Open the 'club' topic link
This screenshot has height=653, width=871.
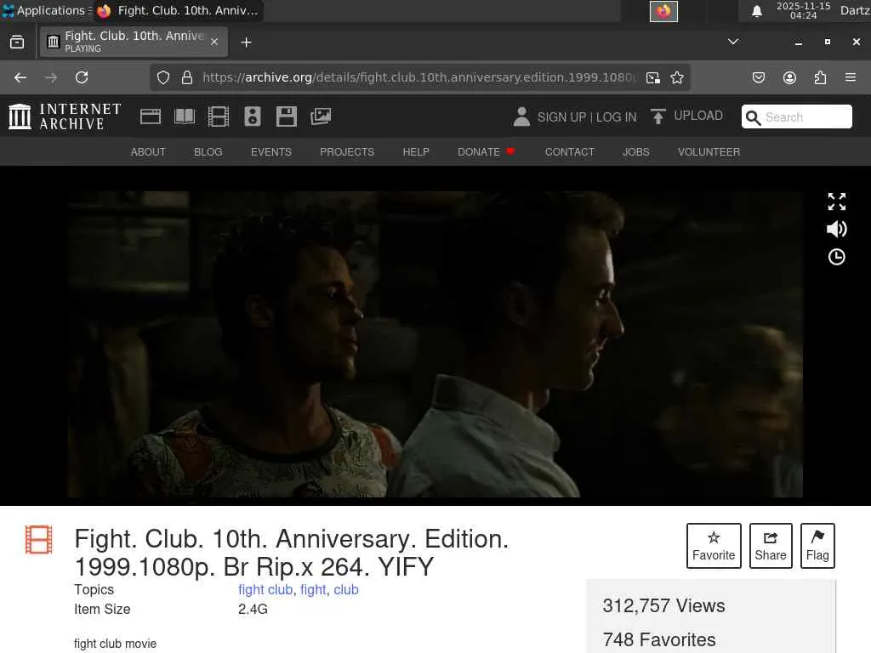[346, 590]
